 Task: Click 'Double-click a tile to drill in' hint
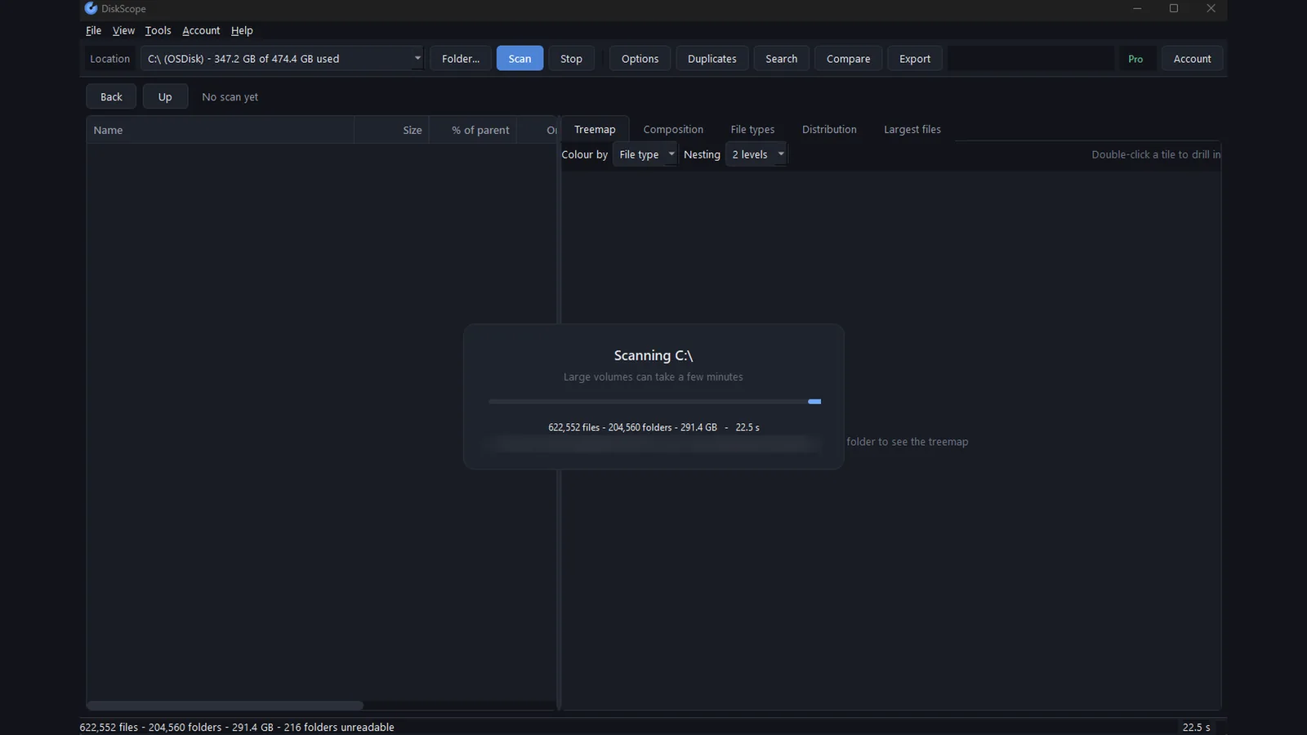coord(1156,154)
